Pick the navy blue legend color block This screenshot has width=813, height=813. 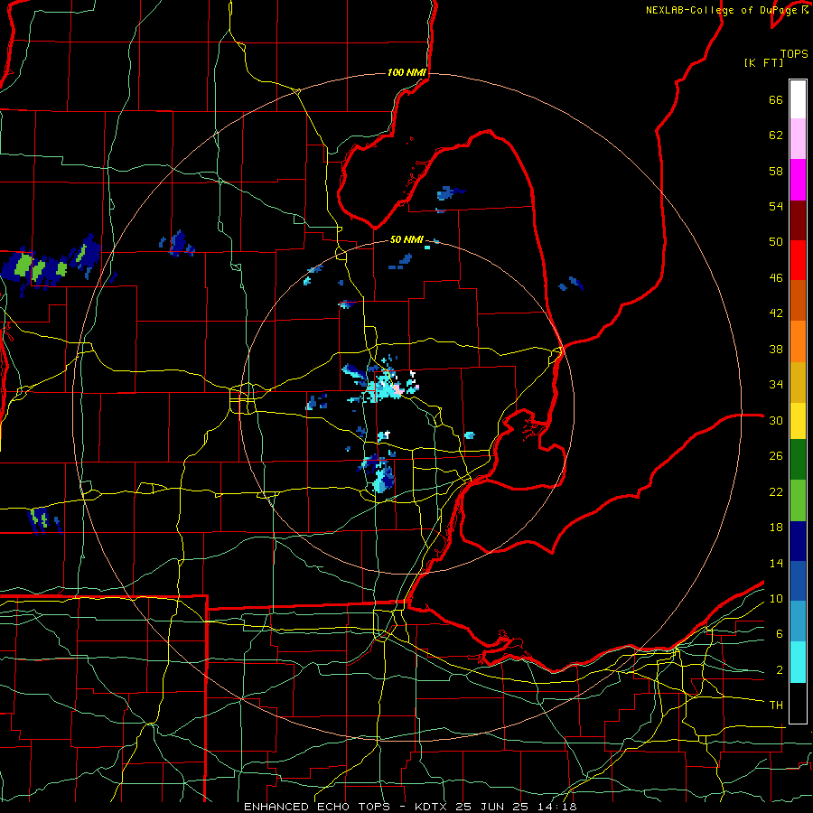point(798,541)
